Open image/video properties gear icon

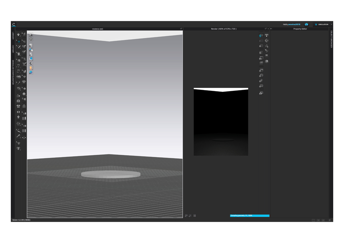(261, 70)
